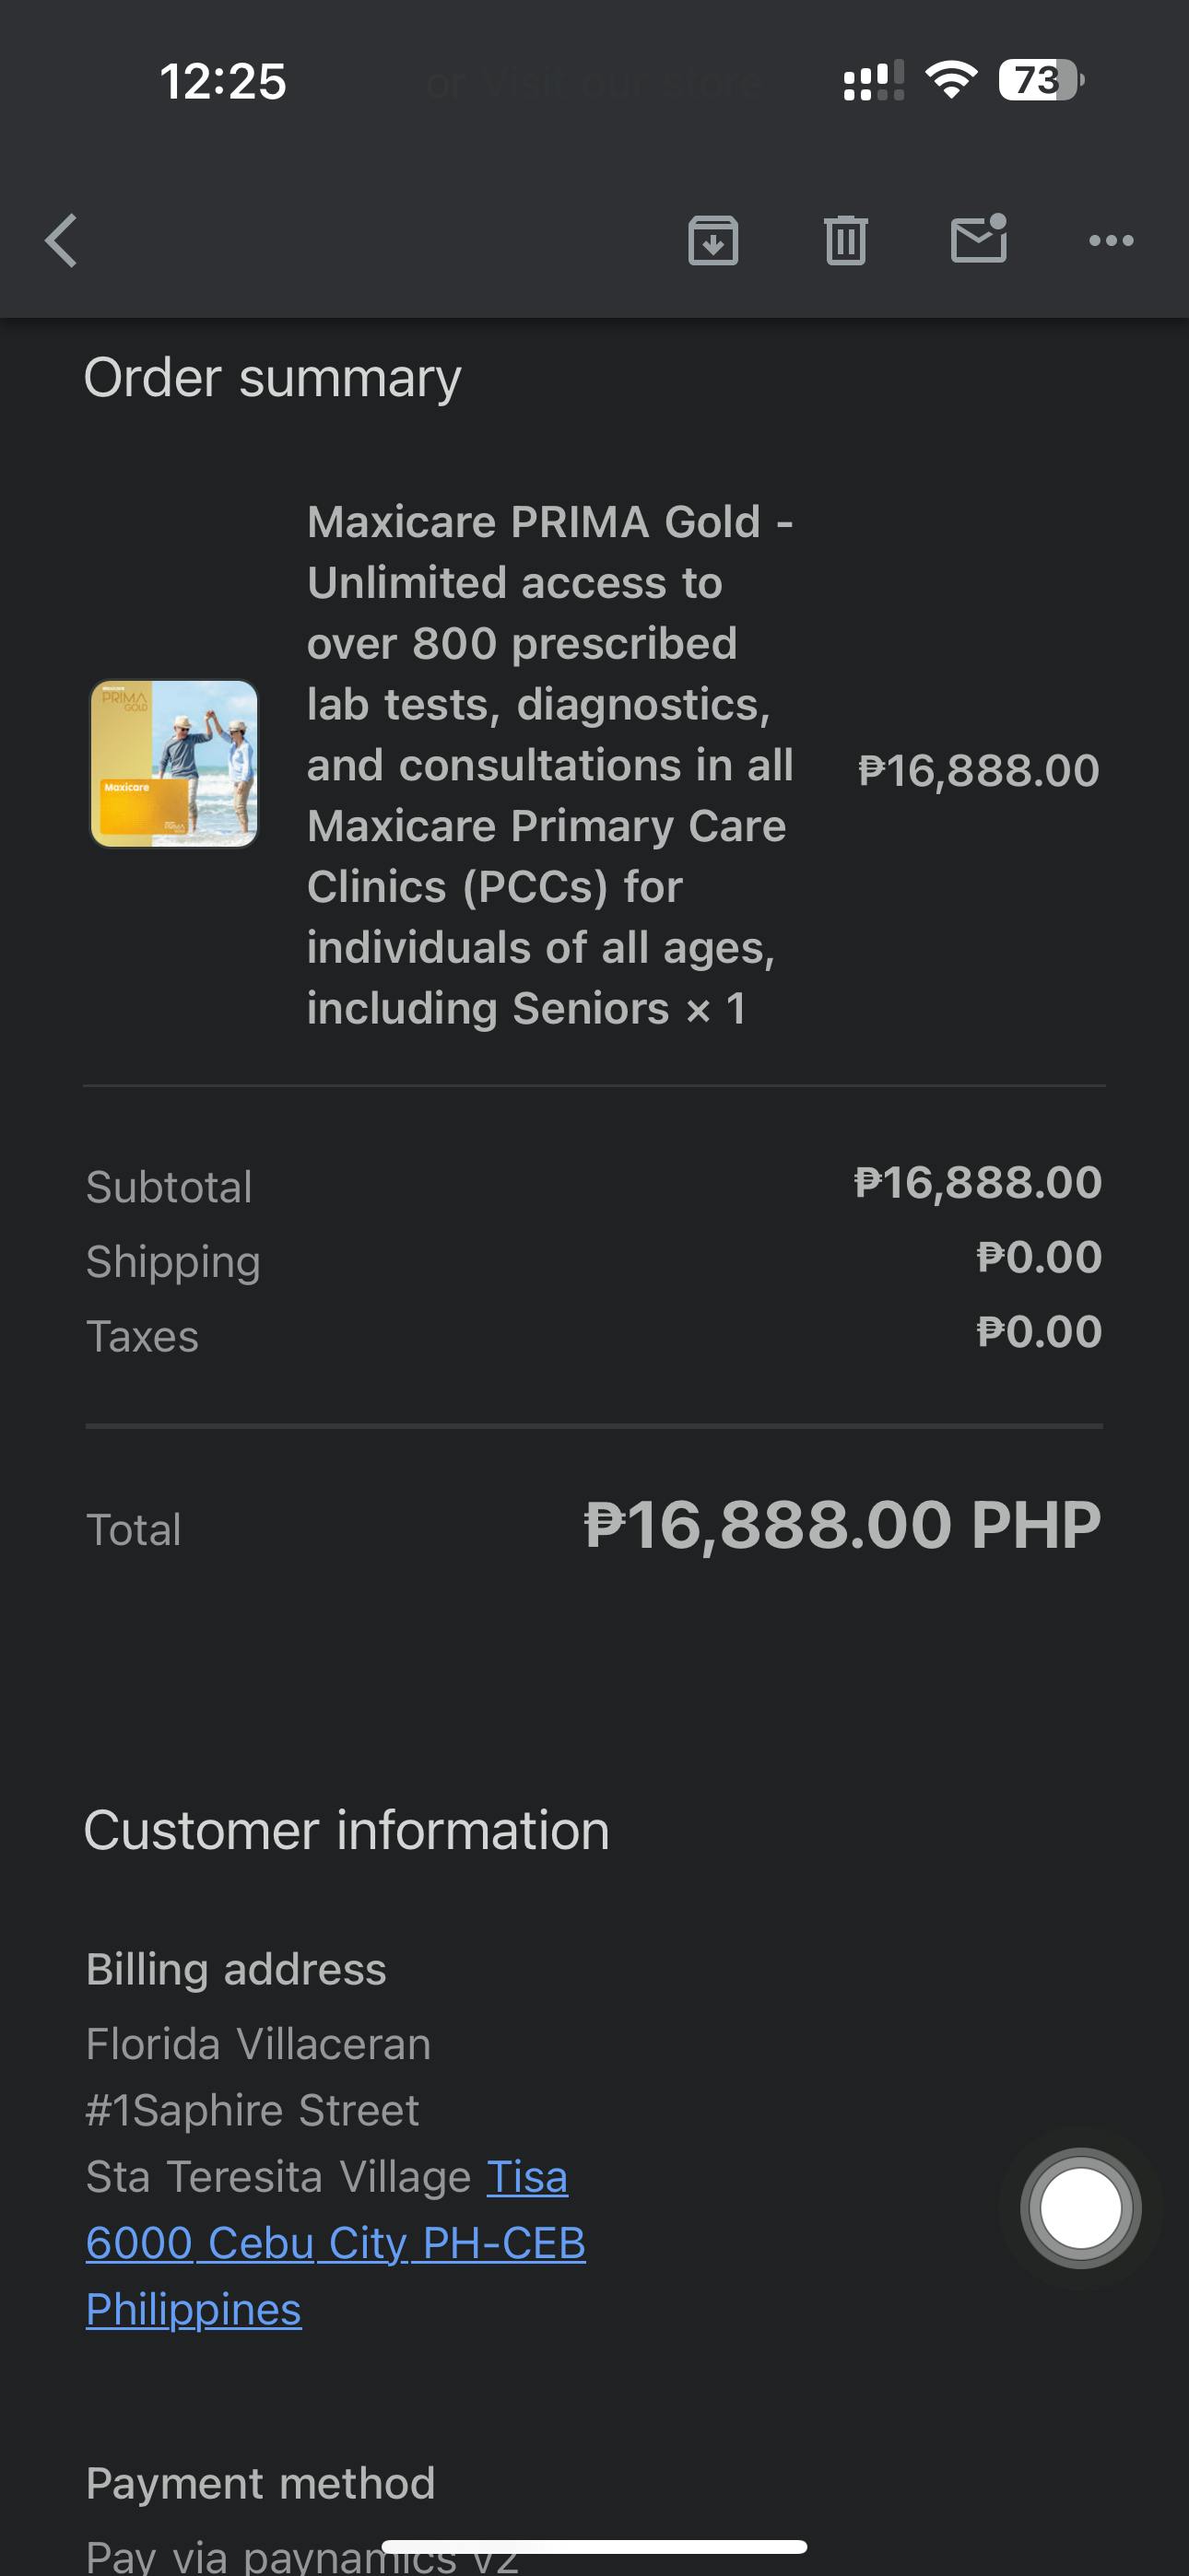Screen dimensions: 1189x2576
Task: Tap the cellular signal bars icon
Action: (873, 81)
